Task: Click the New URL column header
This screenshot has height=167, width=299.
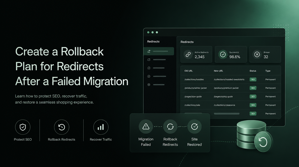Action: pos(218,71)
